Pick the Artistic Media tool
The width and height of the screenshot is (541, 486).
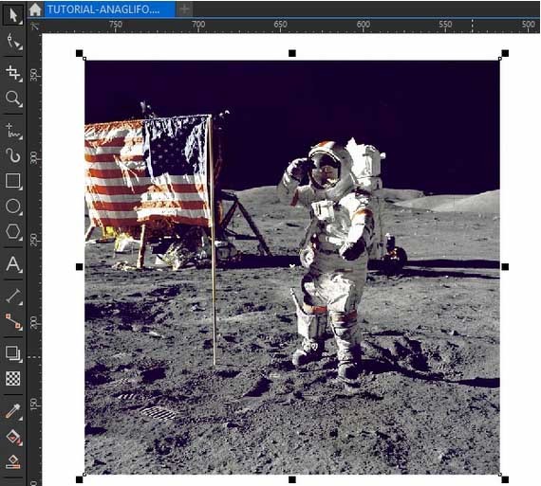click(13, 155)
